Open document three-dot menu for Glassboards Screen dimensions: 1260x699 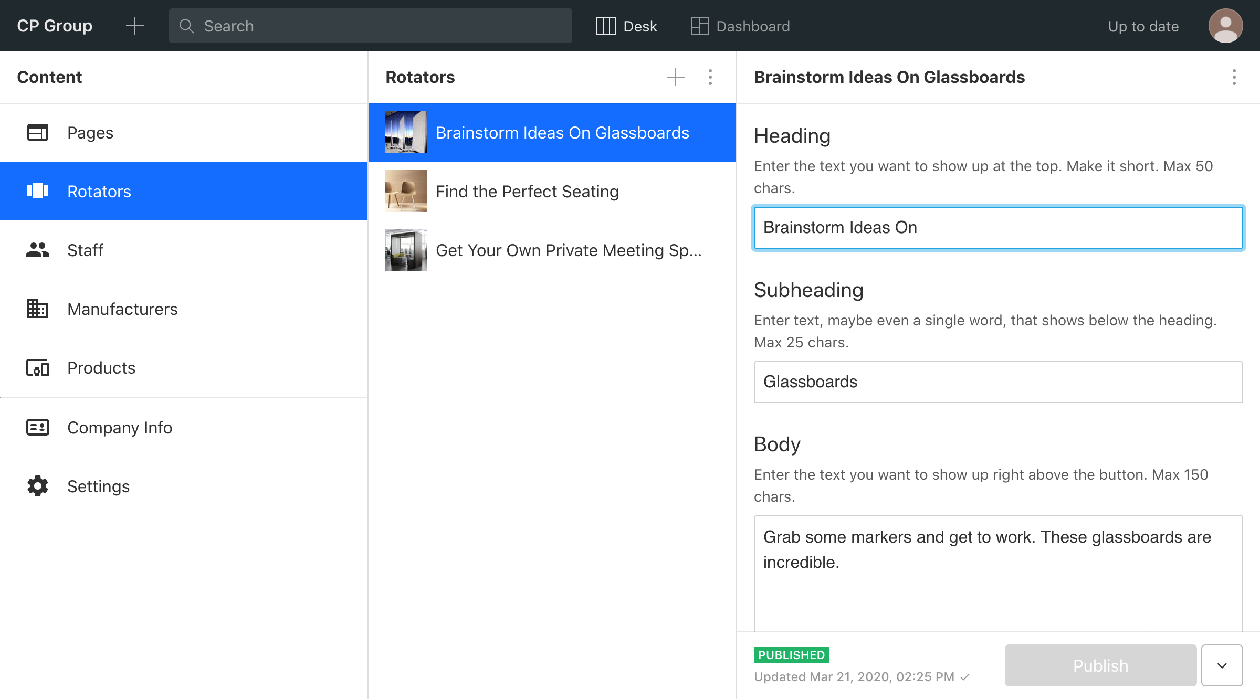tap(1234, 77)
